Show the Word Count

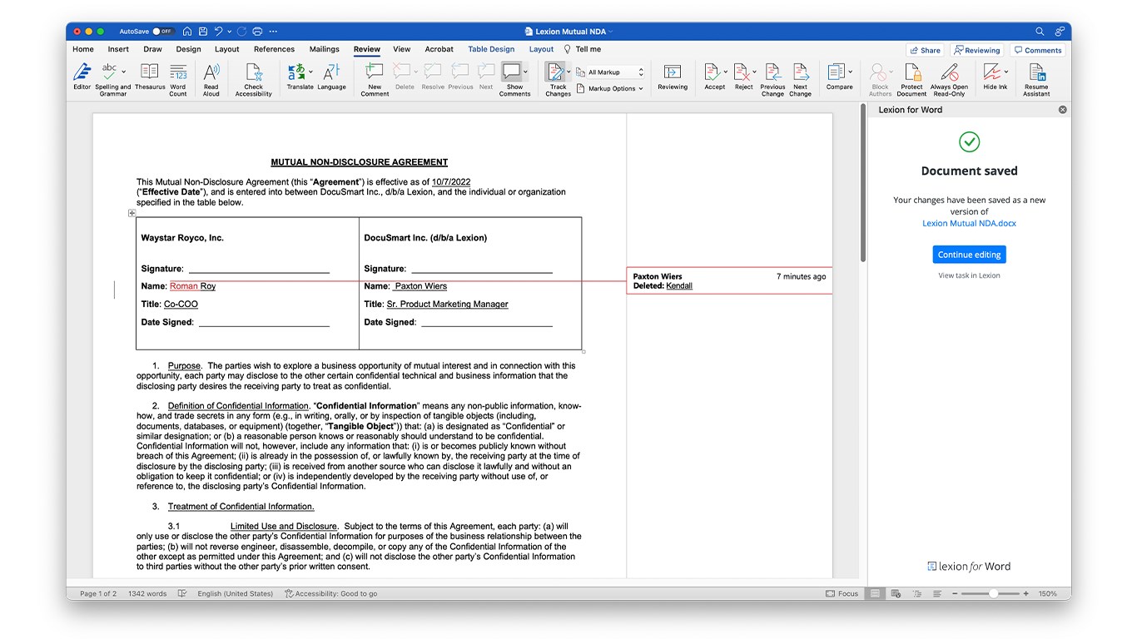[x=178, y=79]
